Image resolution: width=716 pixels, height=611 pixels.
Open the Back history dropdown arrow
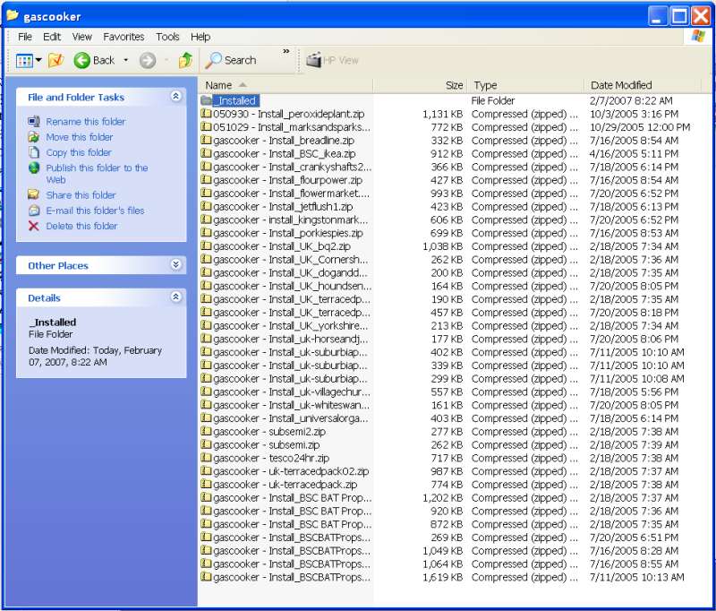point(125,60)
